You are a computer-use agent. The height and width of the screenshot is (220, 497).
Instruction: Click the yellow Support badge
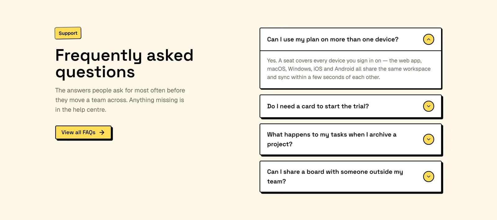pos(68,33)
